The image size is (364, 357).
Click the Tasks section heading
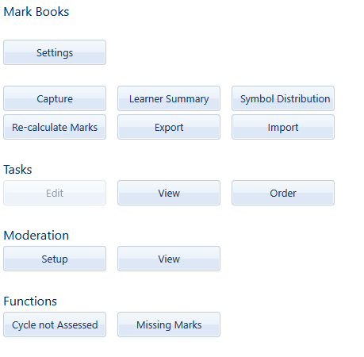pyautogui.click(x=17, y=170)
